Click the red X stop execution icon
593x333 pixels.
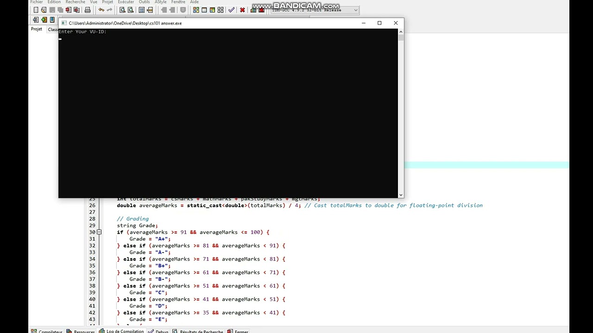[x=242, y=10]
